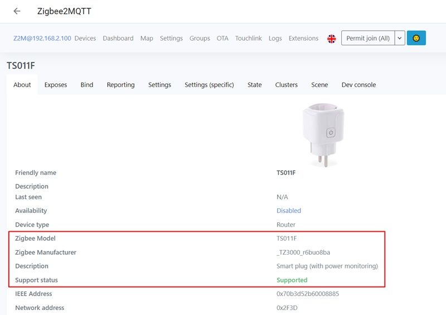Open the Settings (specific) tab
This screenshot has width=446, height=315.
pos(209,85)
